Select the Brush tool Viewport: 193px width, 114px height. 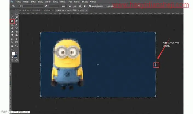click(x=16, y=25)
